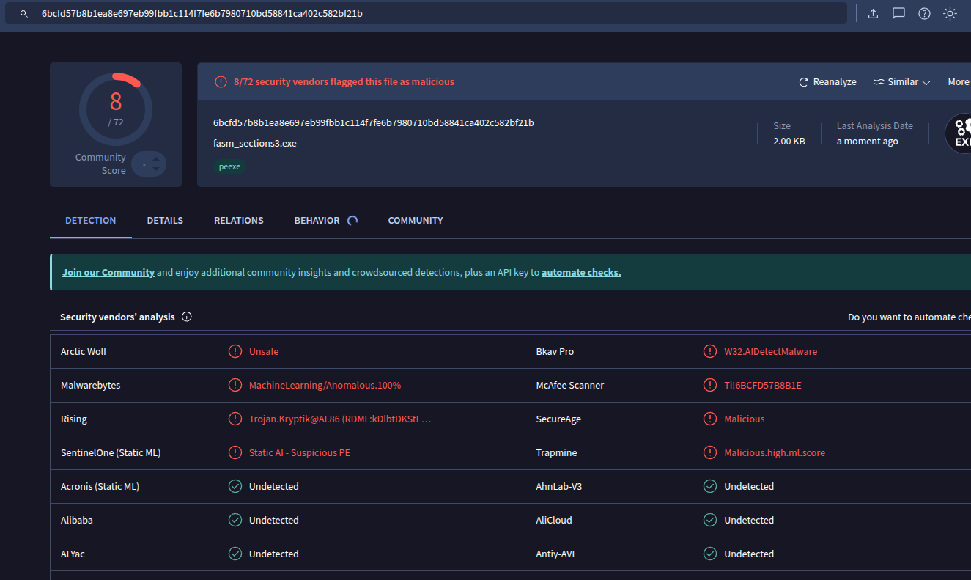Switch to the RELATIONS tab
The width and height of the screenshot is (971, 580).
[239, 220]
